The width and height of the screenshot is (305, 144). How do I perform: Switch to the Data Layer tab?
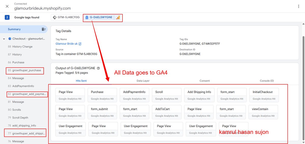(x=143, y=81)
